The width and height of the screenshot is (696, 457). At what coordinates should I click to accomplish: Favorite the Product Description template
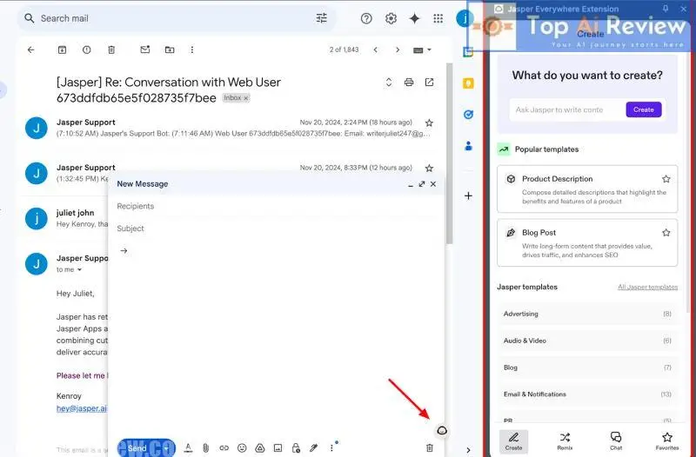tap(666, 179)
